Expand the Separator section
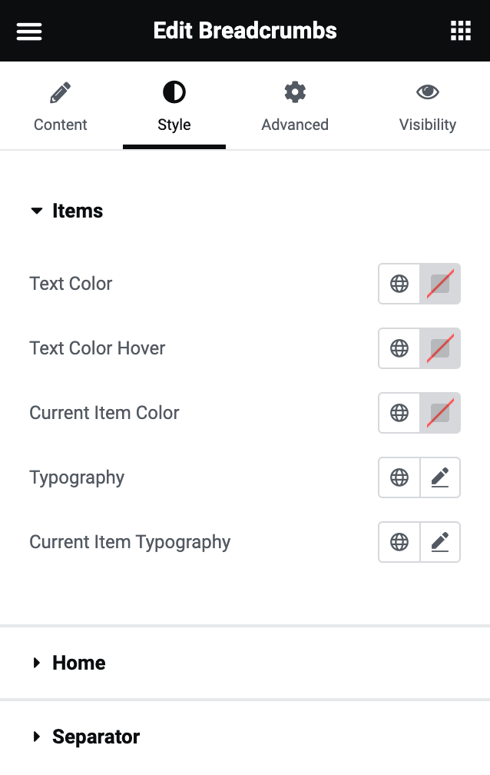The image size is (490, 775). (x=86, y=737)
